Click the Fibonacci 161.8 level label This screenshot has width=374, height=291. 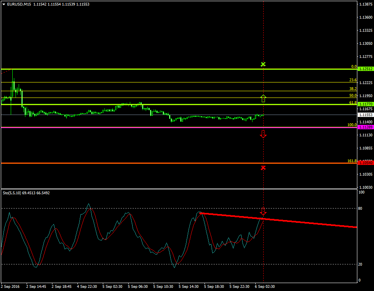[x=352, y=161]
